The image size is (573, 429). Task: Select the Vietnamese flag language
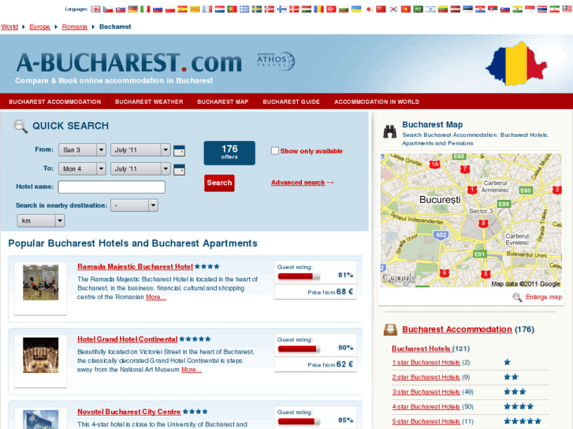coord(406,9)
